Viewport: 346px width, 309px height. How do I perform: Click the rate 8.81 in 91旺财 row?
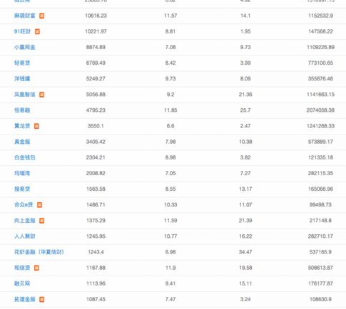point(171,31)
